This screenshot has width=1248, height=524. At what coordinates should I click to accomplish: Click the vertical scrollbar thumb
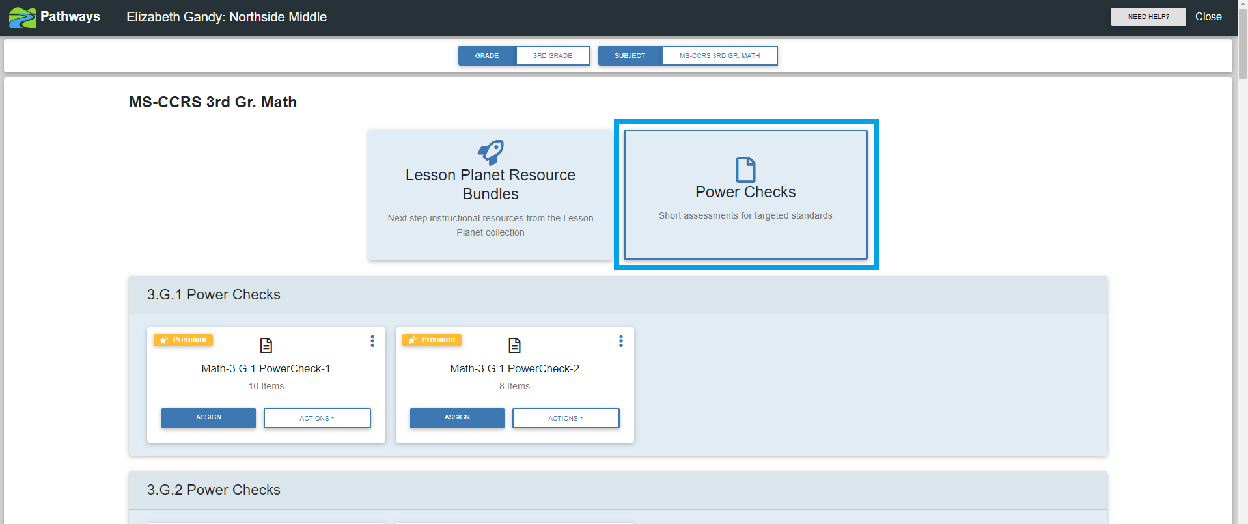click(1243, 46)
